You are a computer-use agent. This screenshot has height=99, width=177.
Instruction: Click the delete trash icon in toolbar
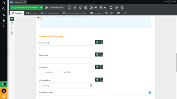(x=69, y=8)
